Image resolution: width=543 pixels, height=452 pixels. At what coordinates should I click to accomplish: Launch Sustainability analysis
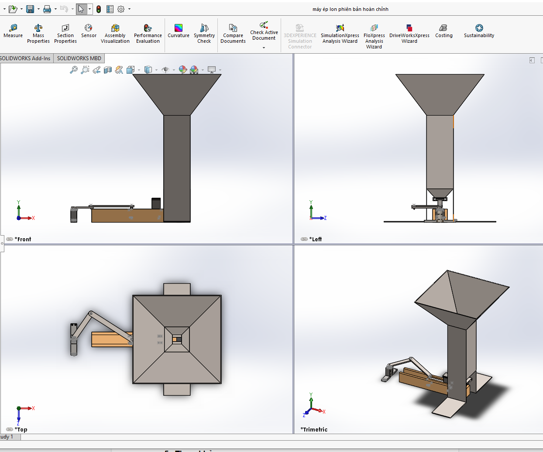coord(478,31)
